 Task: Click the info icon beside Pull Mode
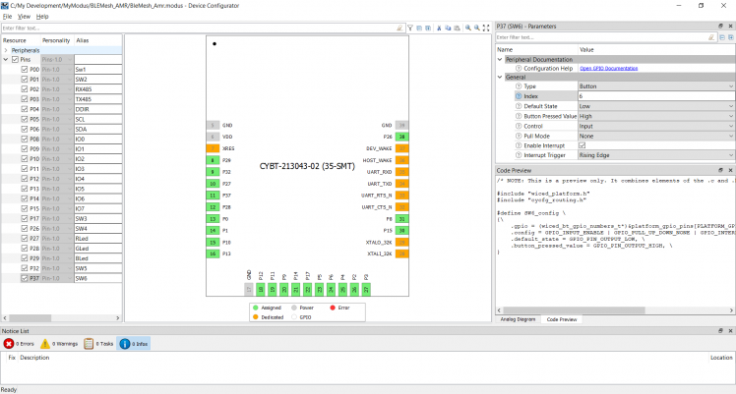click(518, 135)
